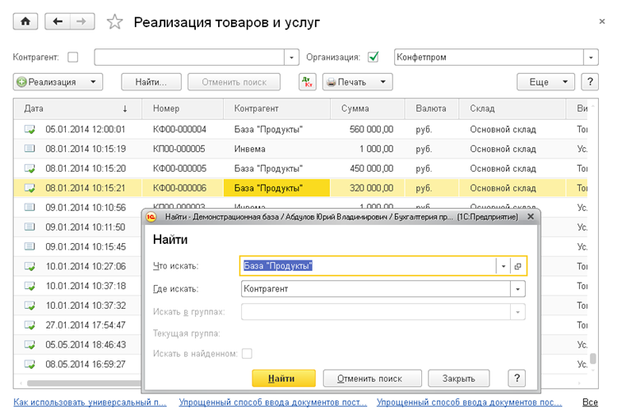
Task: Go to the home page icon
Action: [x=26, y=21]
